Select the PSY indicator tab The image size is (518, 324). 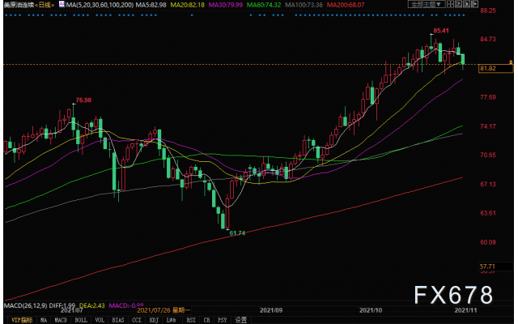pyautogui.click(x=223, y=320)
